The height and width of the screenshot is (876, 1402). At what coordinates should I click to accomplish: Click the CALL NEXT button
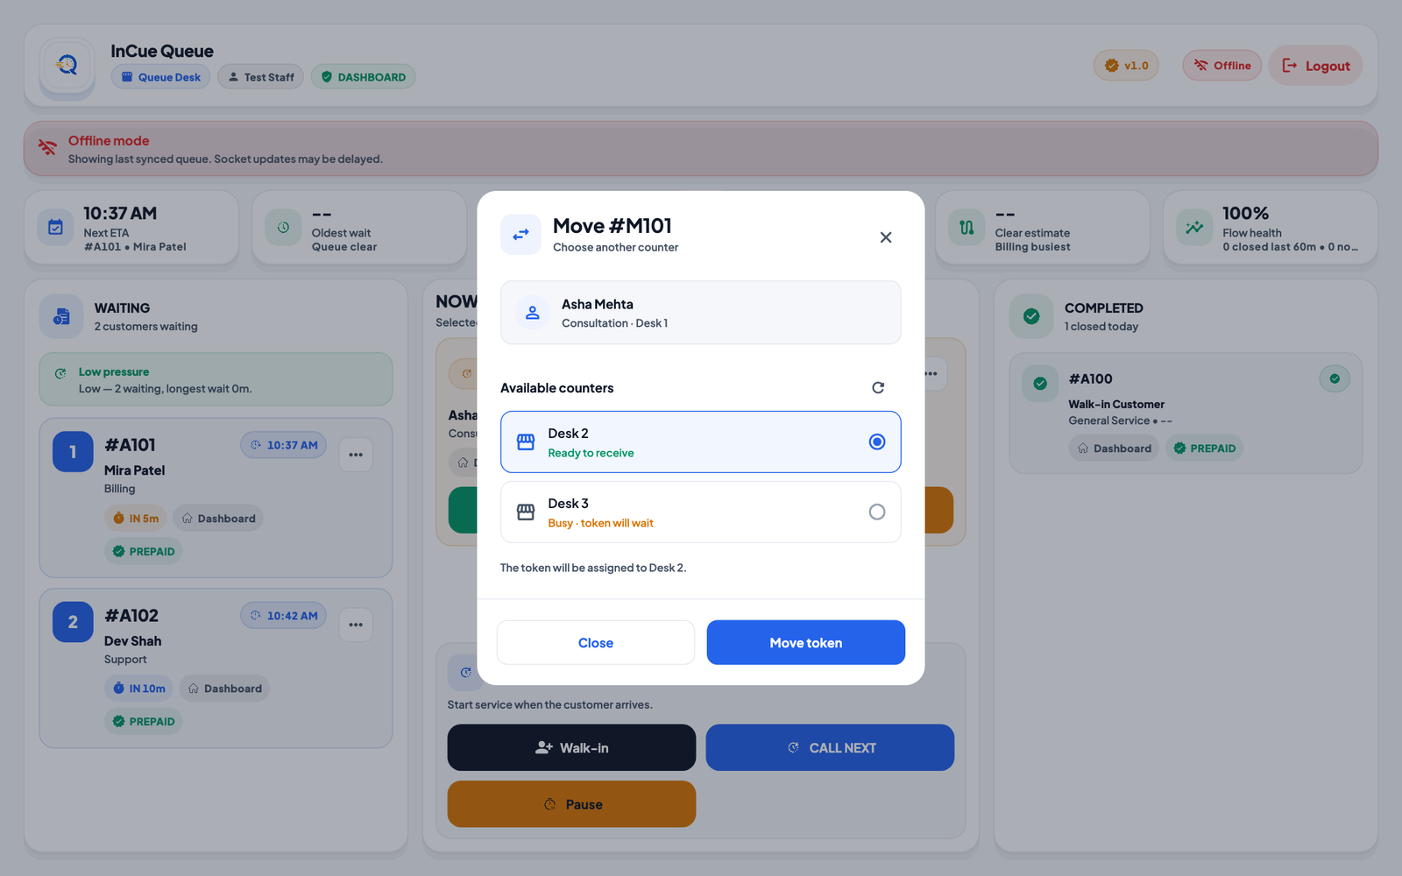tap(830, 748)
